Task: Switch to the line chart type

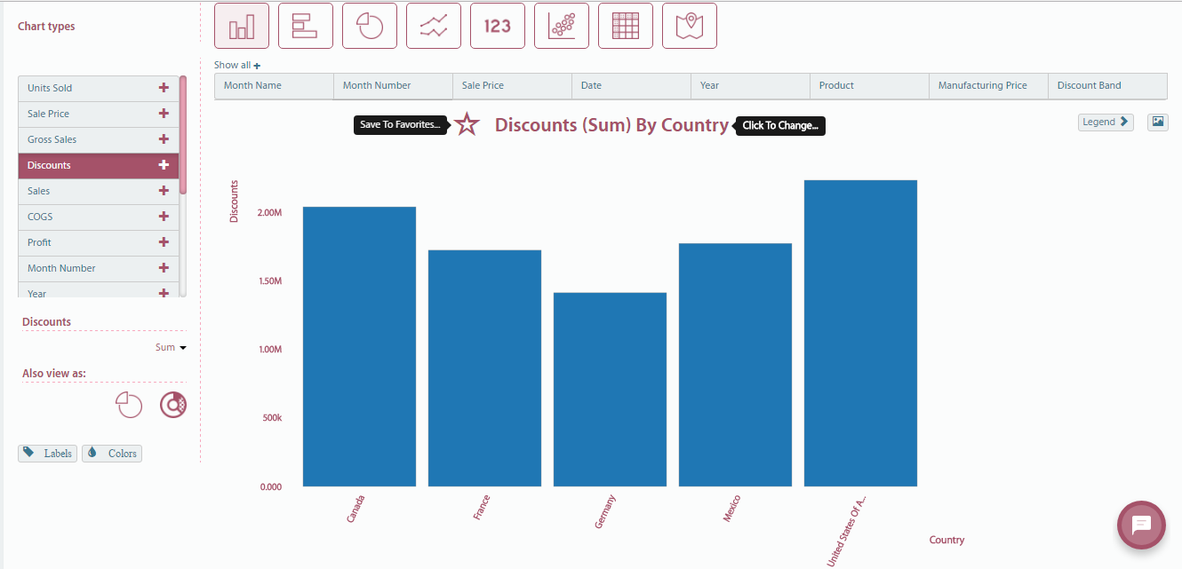Action: click(x=434, y=26)
